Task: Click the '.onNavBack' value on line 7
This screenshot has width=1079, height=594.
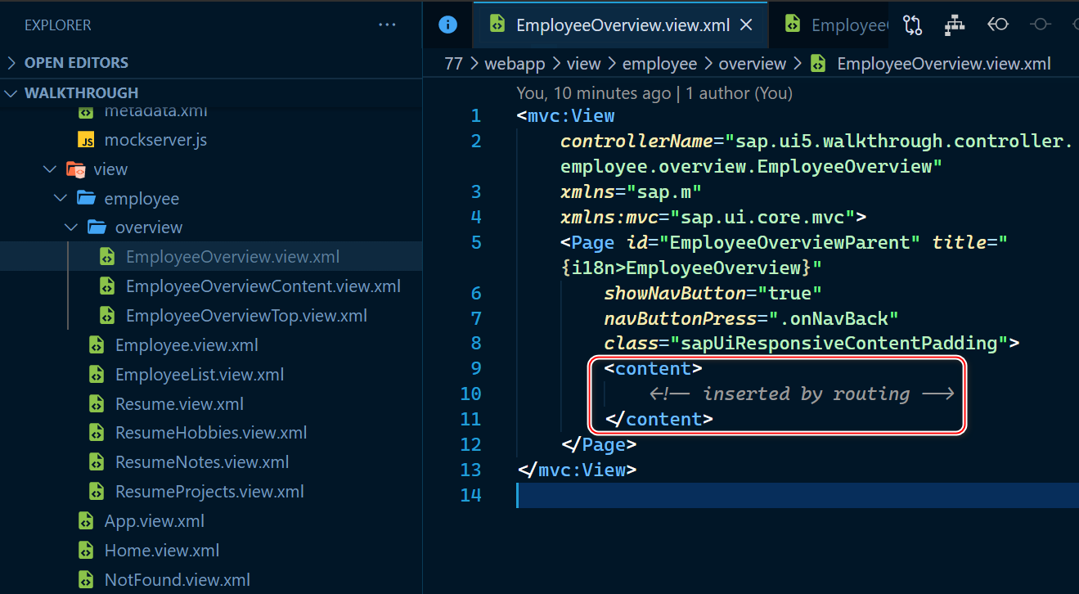Action: (x=834, y=318)
